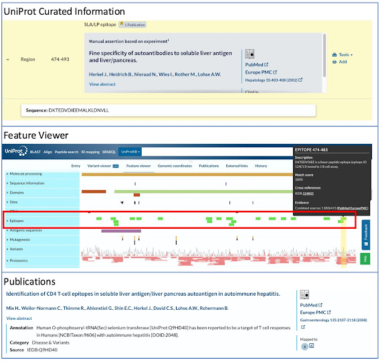Click the basket icon next to Add
The image size is (382, 362).
335,62
